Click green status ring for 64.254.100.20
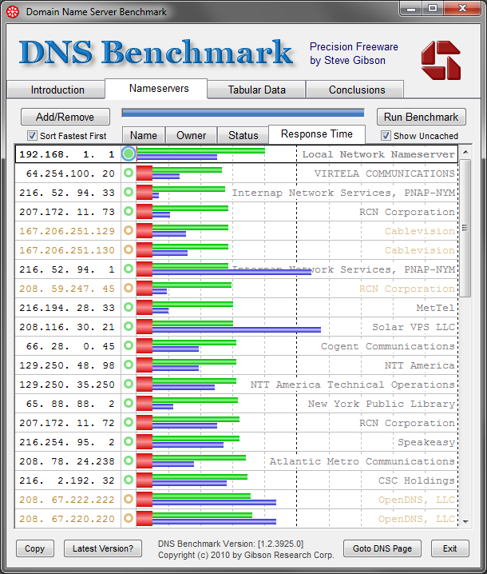The image size is (487, 574). coord(129,173)
